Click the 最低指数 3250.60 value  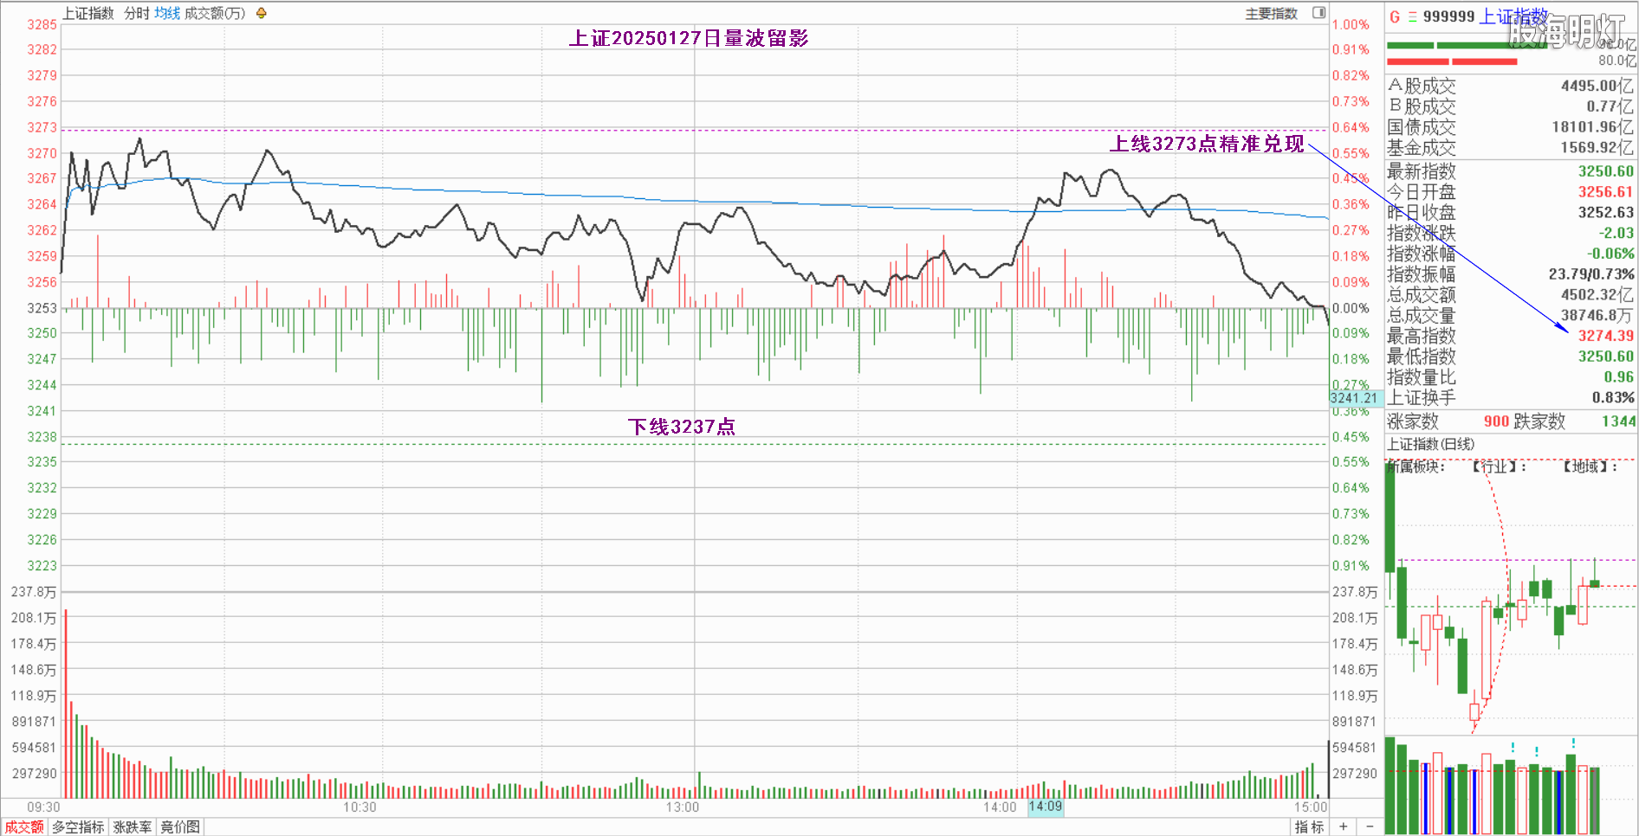point(1605,357)
